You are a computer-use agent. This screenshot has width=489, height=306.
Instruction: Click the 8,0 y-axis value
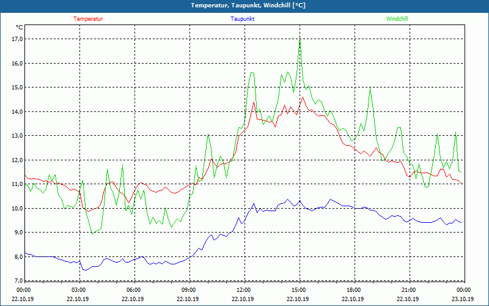[x=18, y=257]
